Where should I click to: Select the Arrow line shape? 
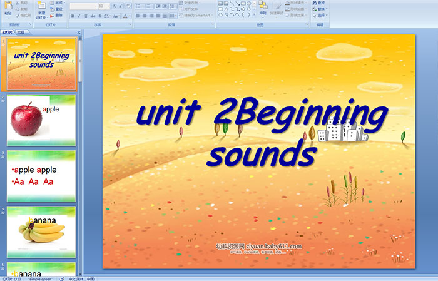(x=238, y=3)
